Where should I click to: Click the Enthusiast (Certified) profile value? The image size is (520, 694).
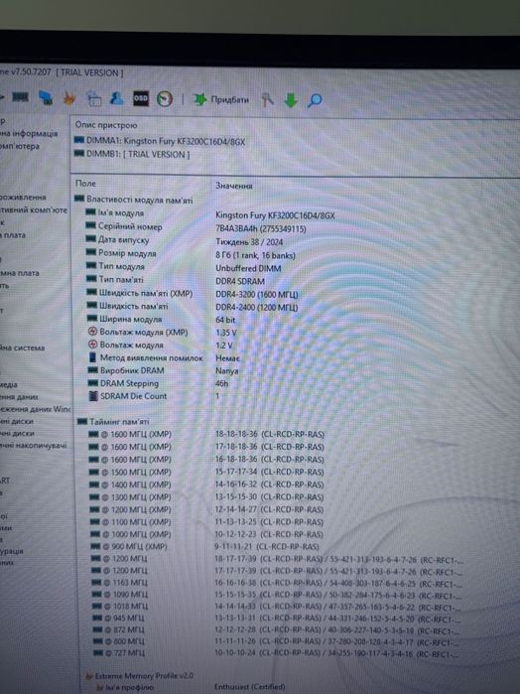(250, 686)
